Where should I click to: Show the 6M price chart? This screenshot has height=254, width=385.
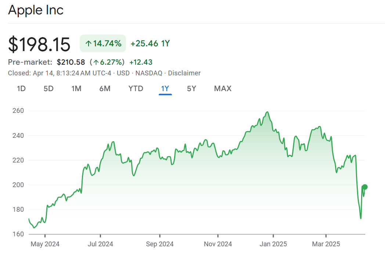(x=105, y=89)
